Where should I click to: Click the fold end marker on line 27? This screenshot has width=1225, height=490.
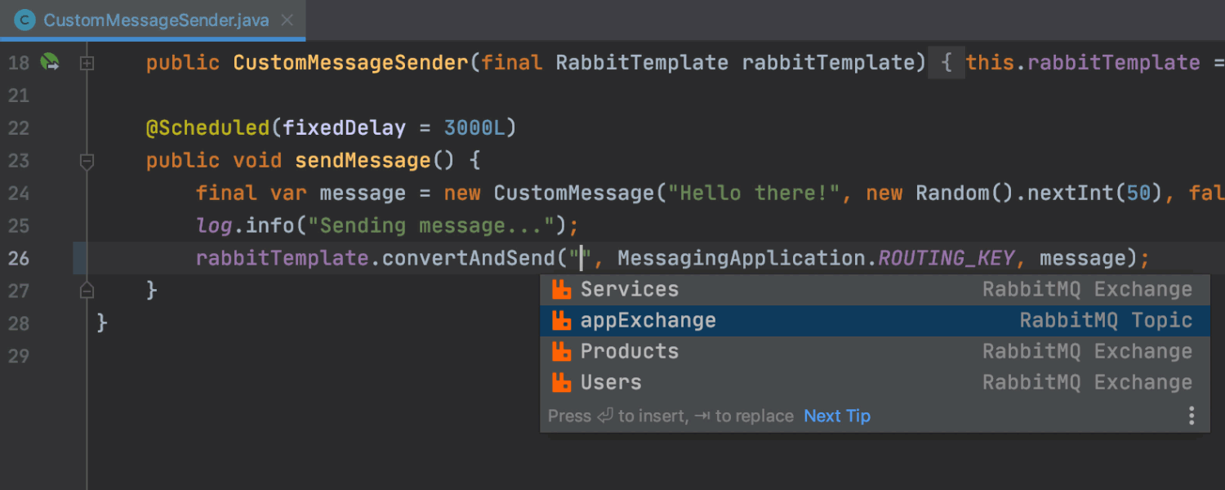[87, 290]
